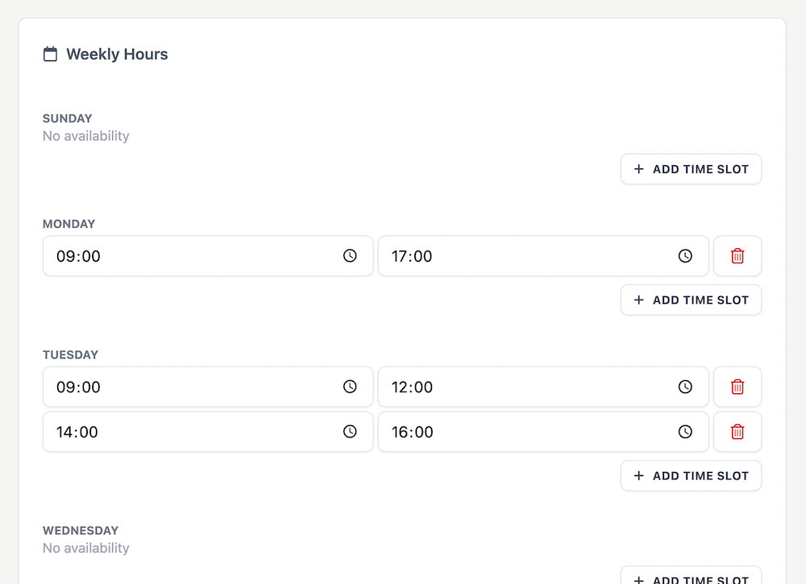Open clock picker for Tuesday 09:00 start
The height and width of the screenshot is (584, 806).
click(x=350, y=387)
